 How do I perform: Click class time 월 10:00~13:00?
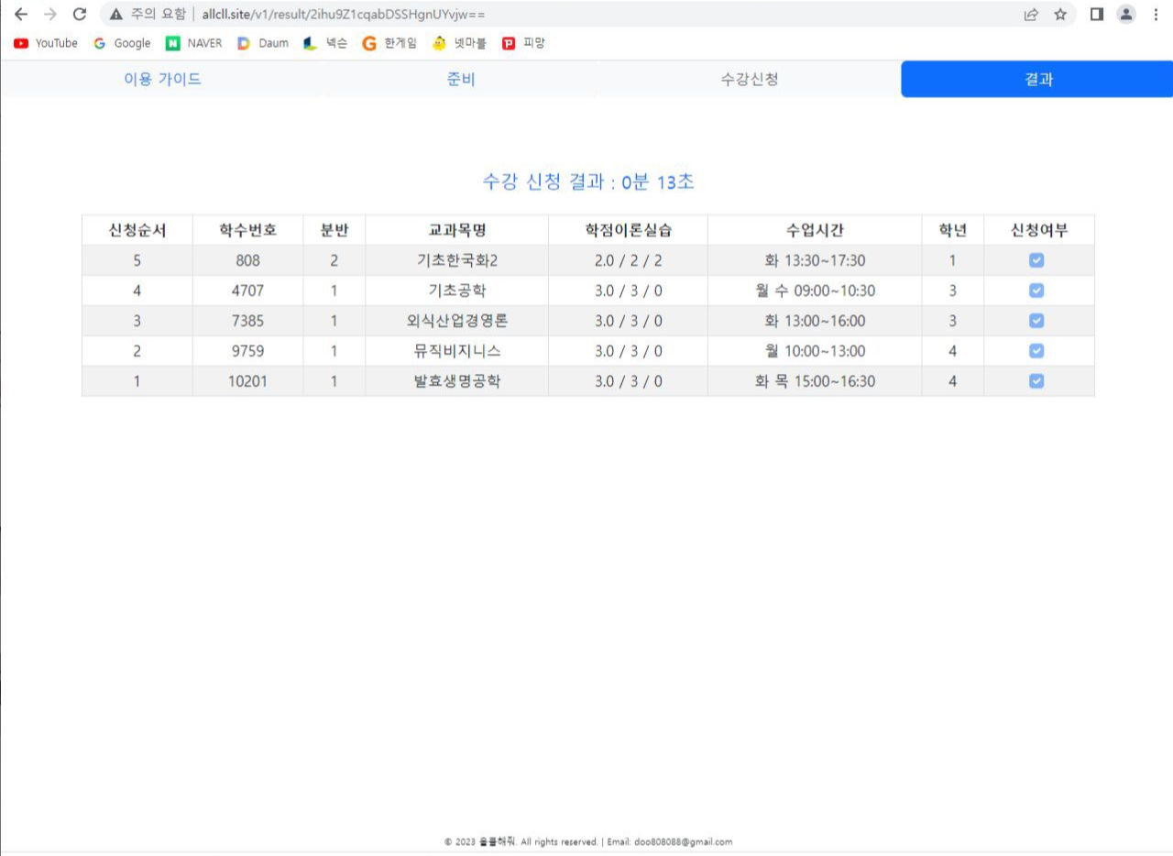tap(815, 351)
